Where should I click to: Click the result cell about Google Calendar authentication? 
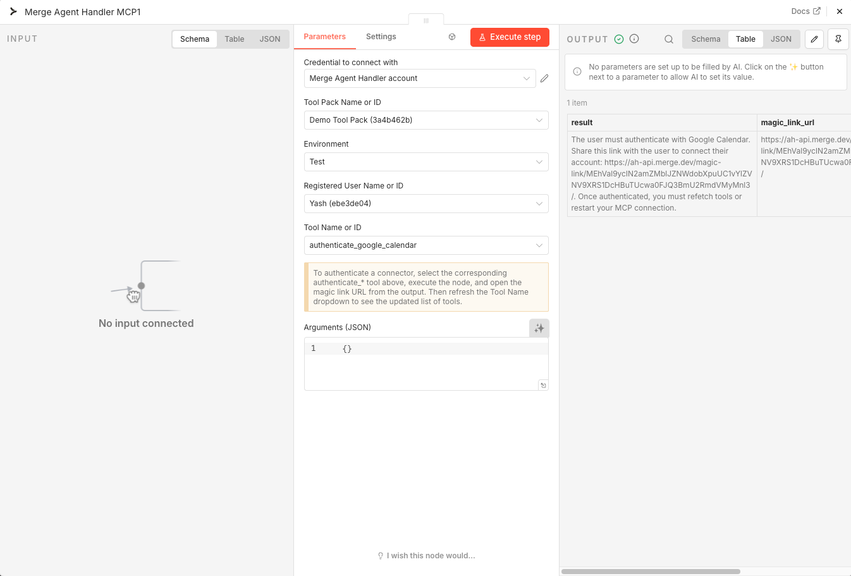click(x=662, y=174)
